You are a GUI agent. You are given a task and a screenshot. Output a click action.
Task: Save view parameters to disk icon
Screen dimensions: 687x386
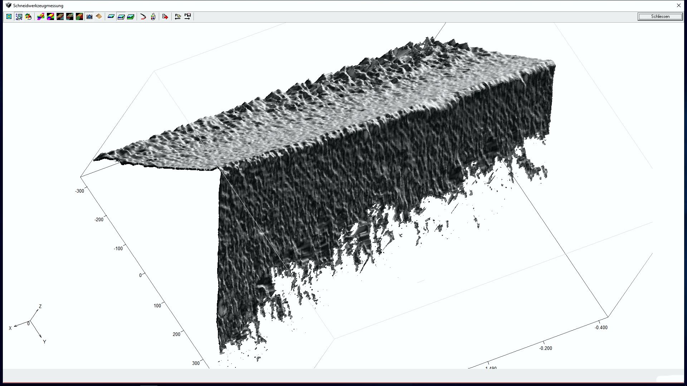[187, 16]
